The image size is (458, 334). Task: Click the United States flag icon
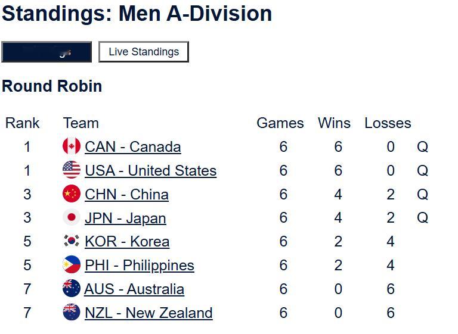tap(72, 170)
